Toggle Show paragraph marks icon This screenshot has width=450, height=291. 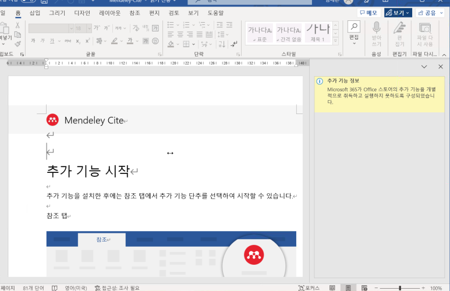(234, 44)
